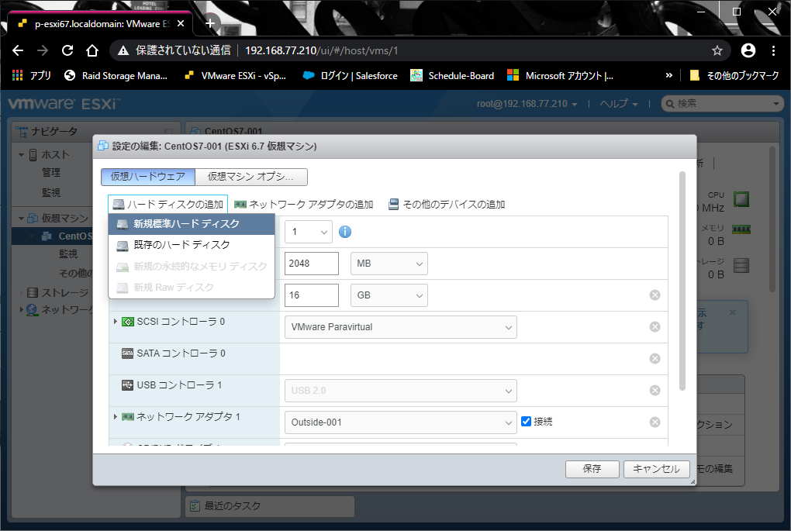Viewport: 791px width, 531px height.
Task: Remove SCSI Controller 0 device
Action: (x=655, y=327)
